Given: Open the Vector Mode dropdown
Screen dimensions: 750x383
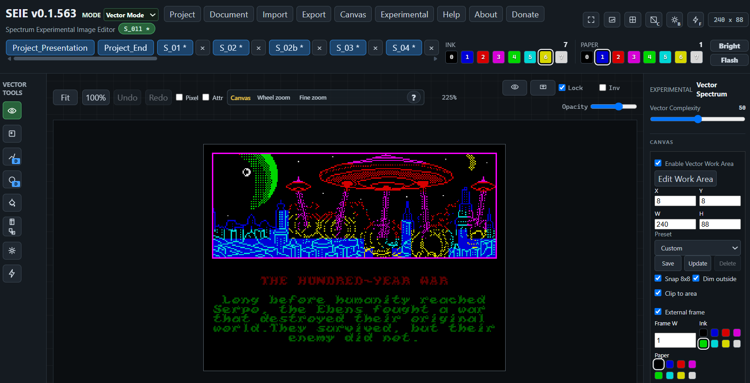Looking at the screenshot, I should (x=131, y=15).
